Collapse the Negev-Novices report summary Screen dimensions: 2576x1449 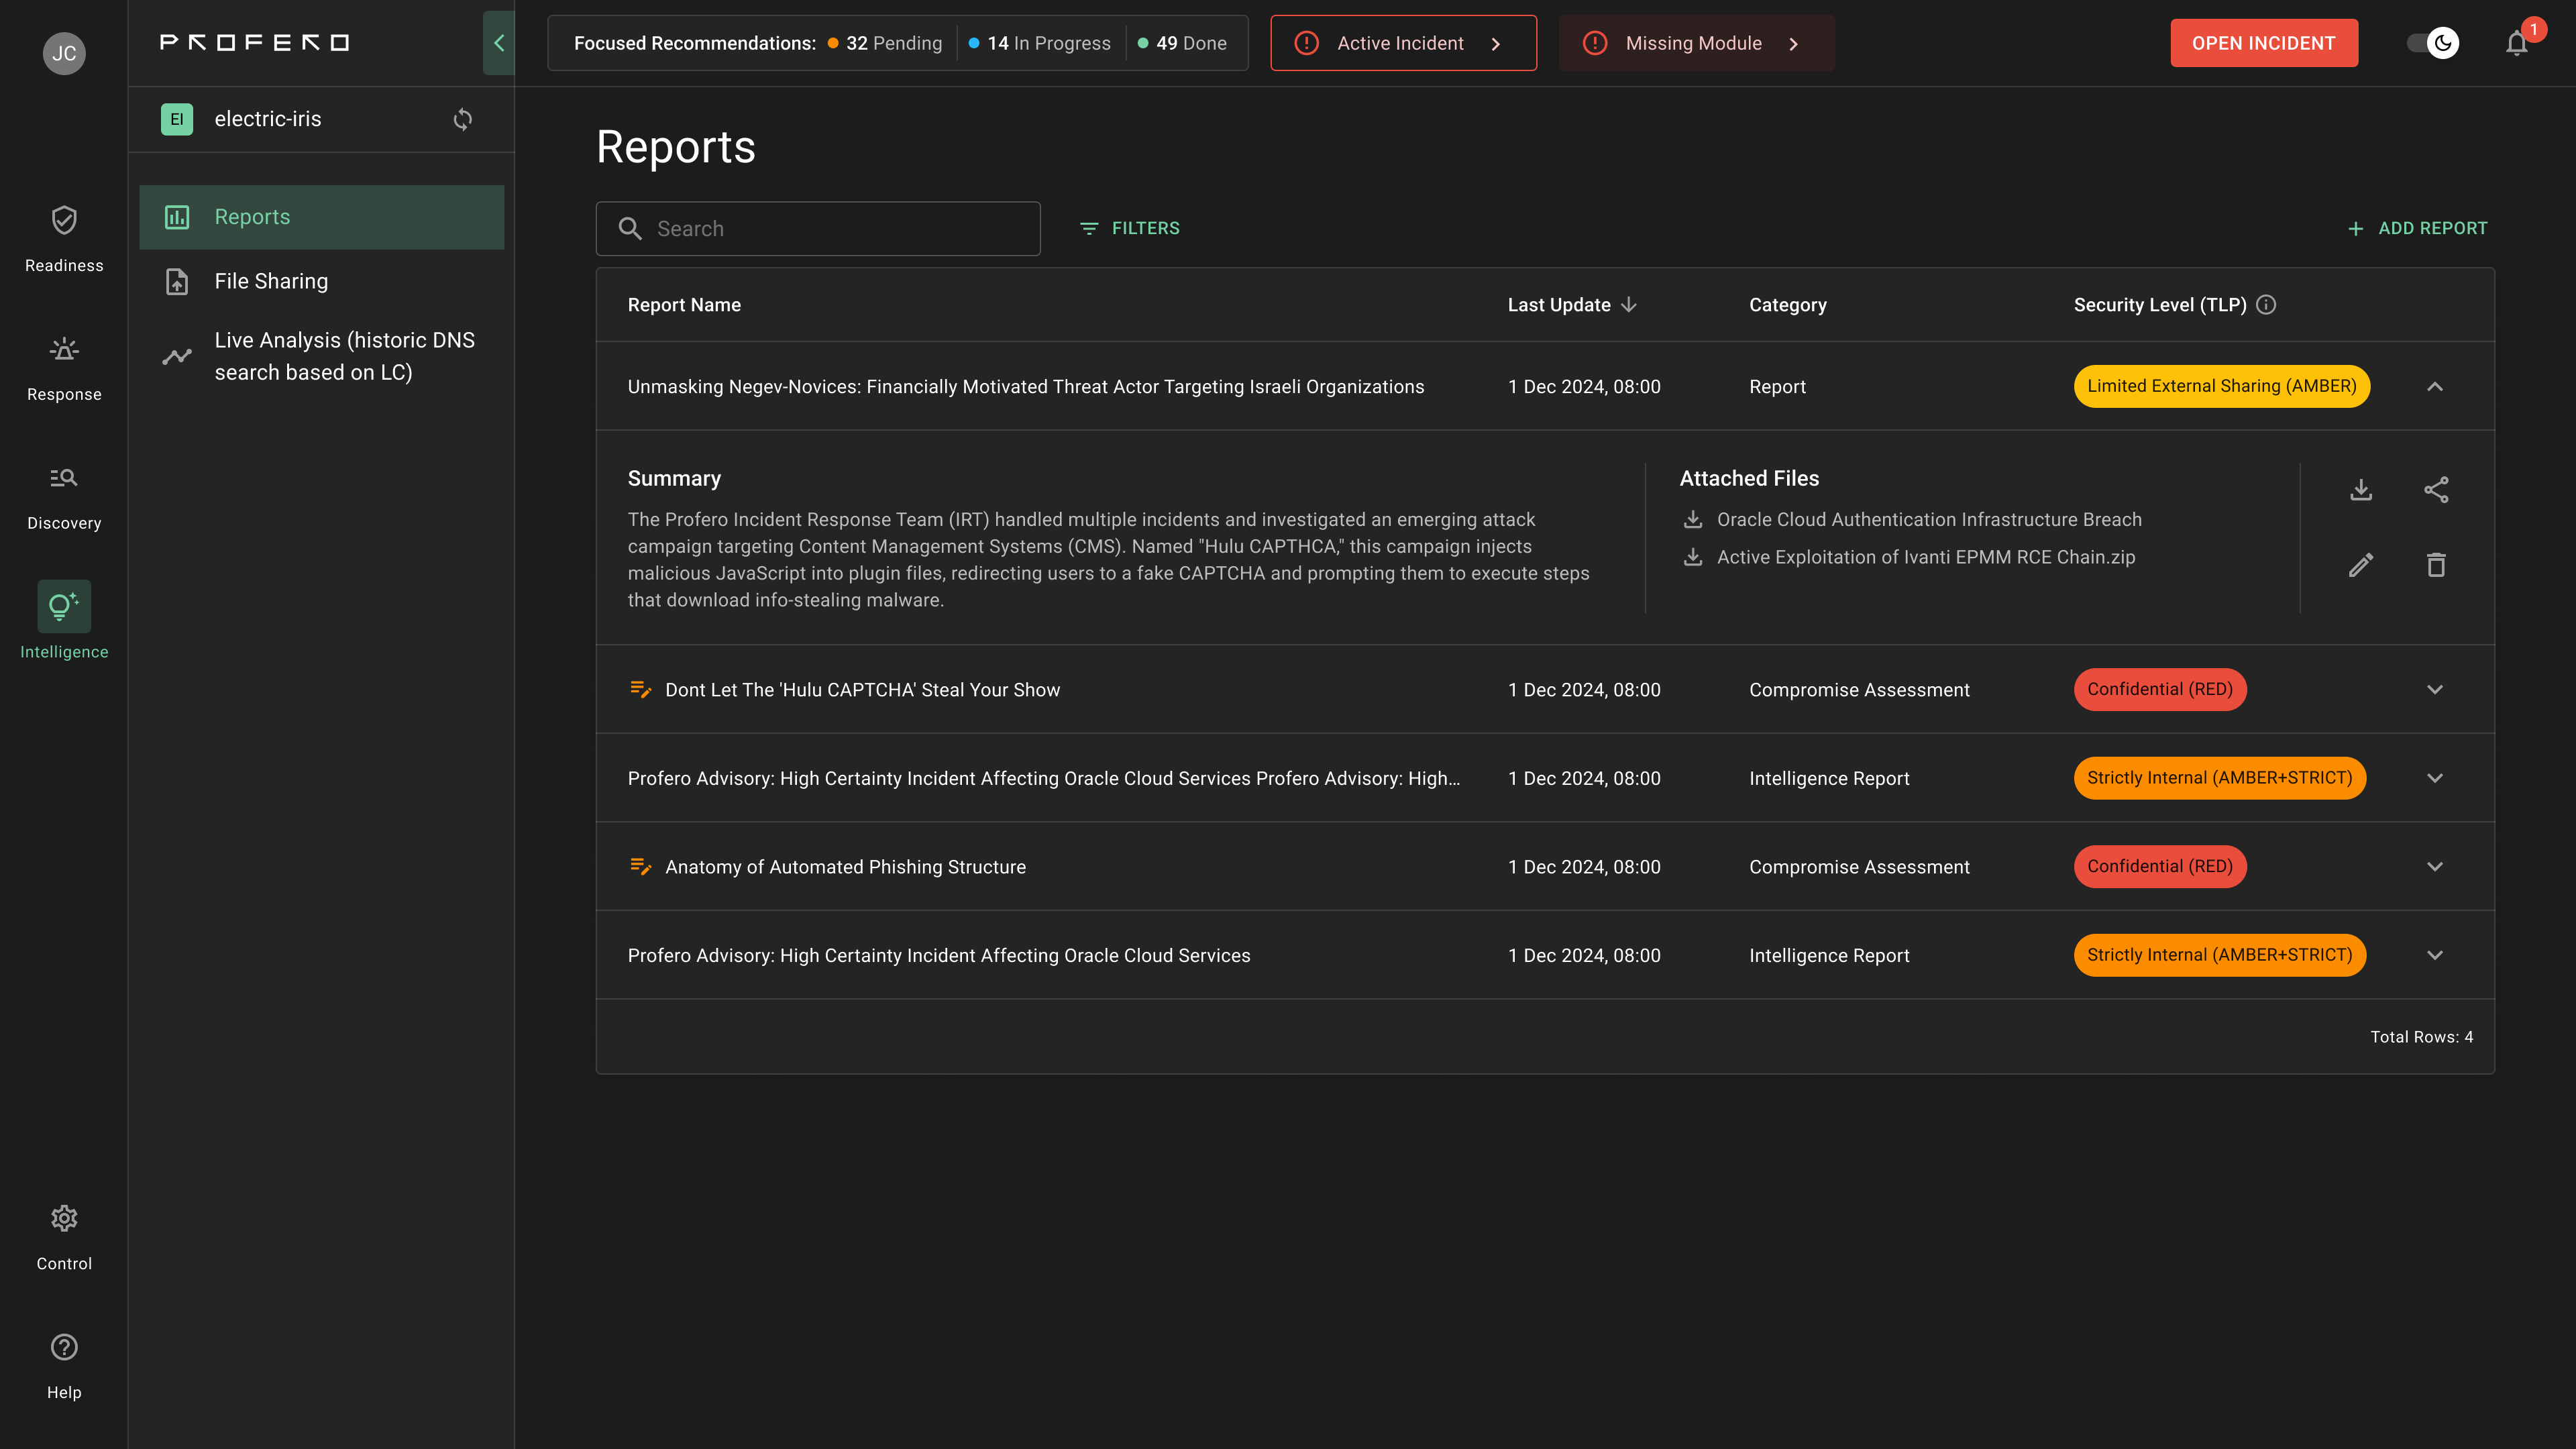tap(2435, 387)
